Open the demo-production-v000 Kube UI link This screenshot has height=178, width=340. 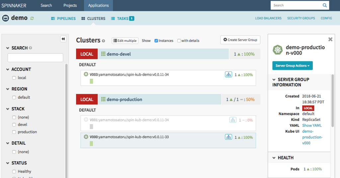tap(312, 137)
